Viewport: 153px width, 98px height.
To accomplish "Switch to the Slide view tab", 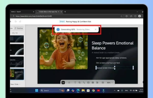I will (x=11, y=28).
